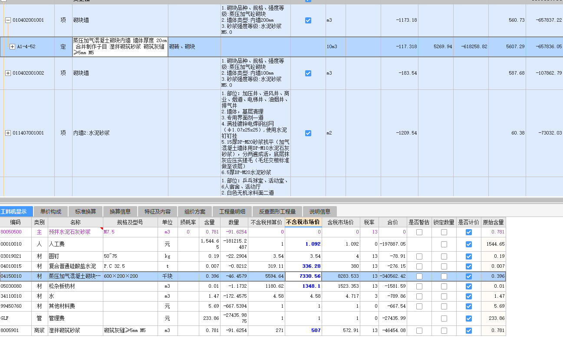Expand item 010402001002 tree node

[8, 73]
